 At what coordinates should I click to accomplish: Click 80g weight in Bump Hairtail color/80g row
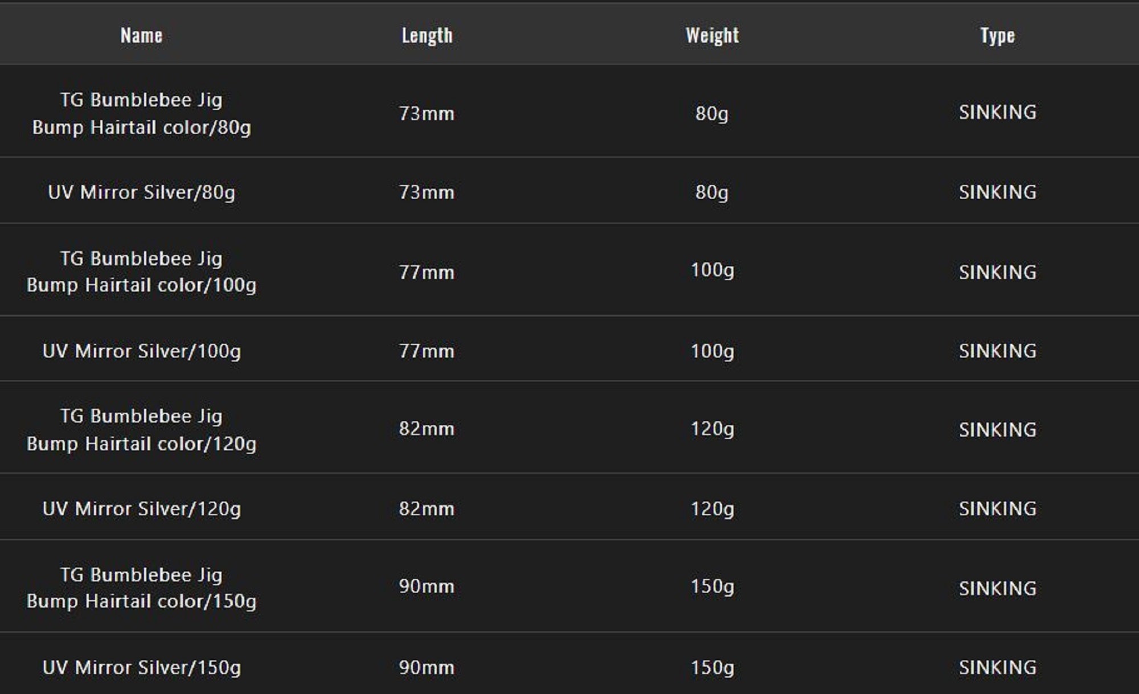click(712, 113)
